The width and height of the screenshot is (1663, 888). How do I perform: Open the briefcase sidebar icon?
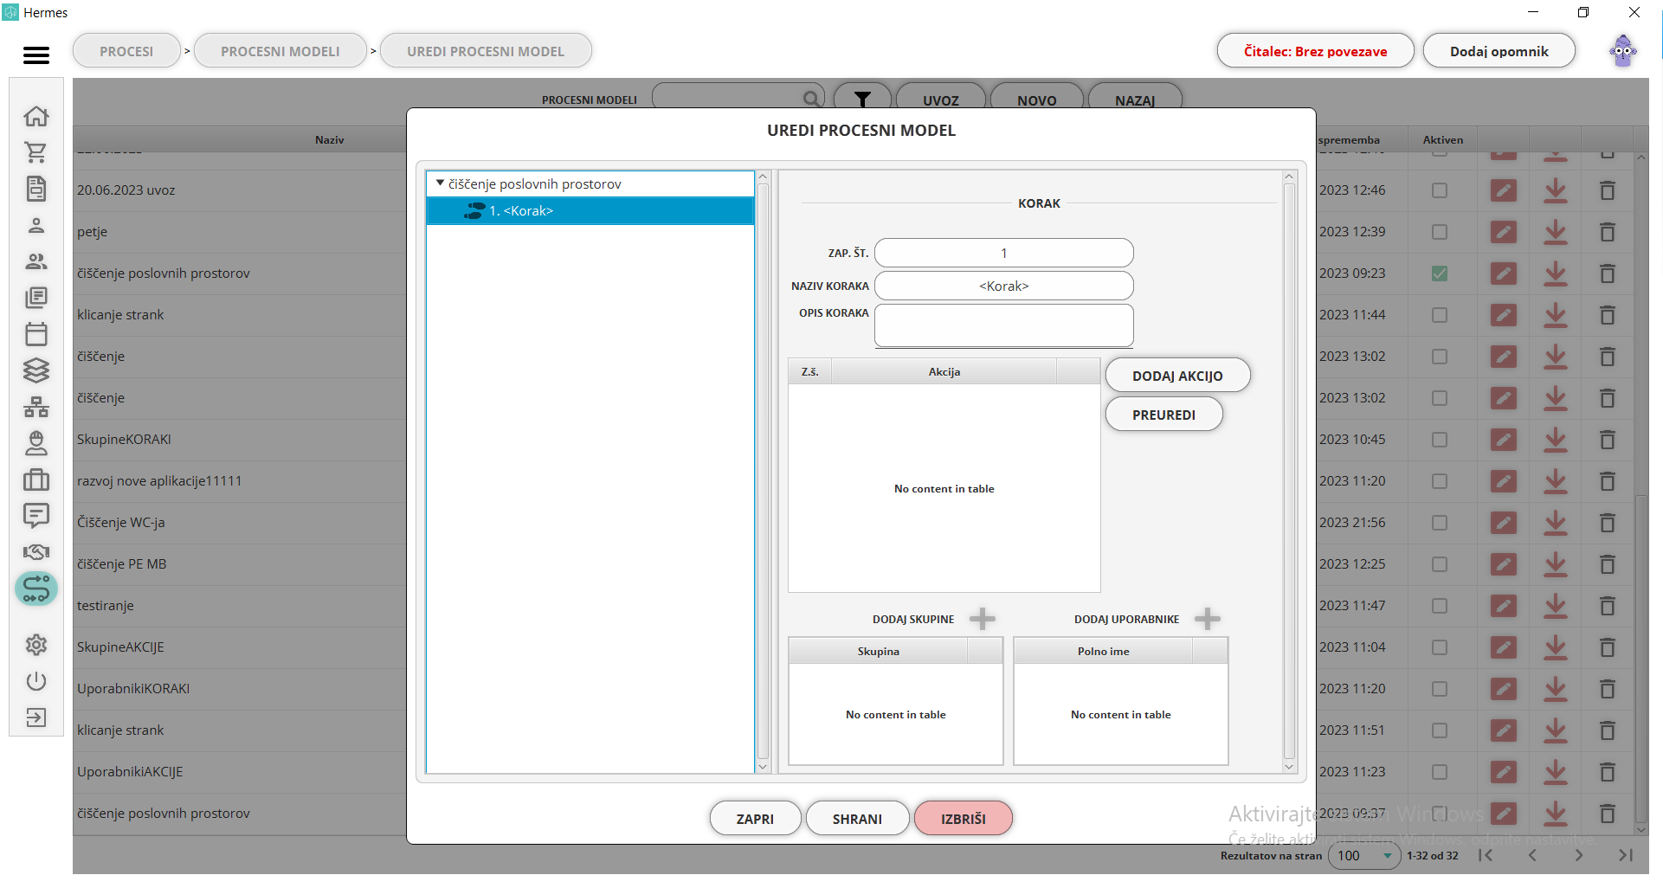pyautogui.click(x=36, y=479)
